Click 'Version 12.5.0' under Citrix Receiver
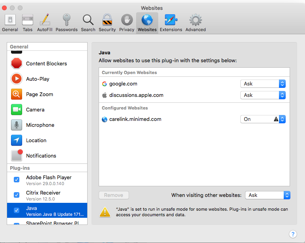Screen dimensions: 305x243 [41, 199]
